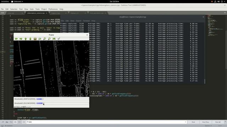This screenshot has height=127, width=227.
Task: Click the tab scroll arrows beside tabs
Action: click(x=2, y=13)
